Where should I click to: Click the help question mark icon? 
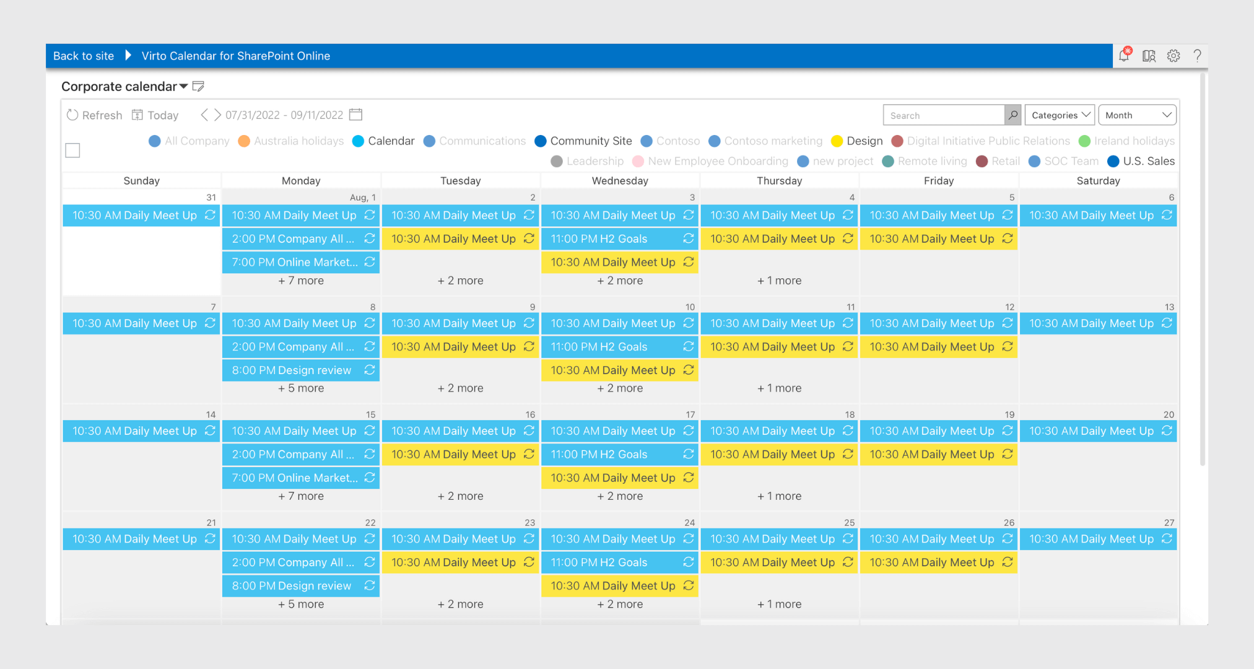click(1197, 56)
